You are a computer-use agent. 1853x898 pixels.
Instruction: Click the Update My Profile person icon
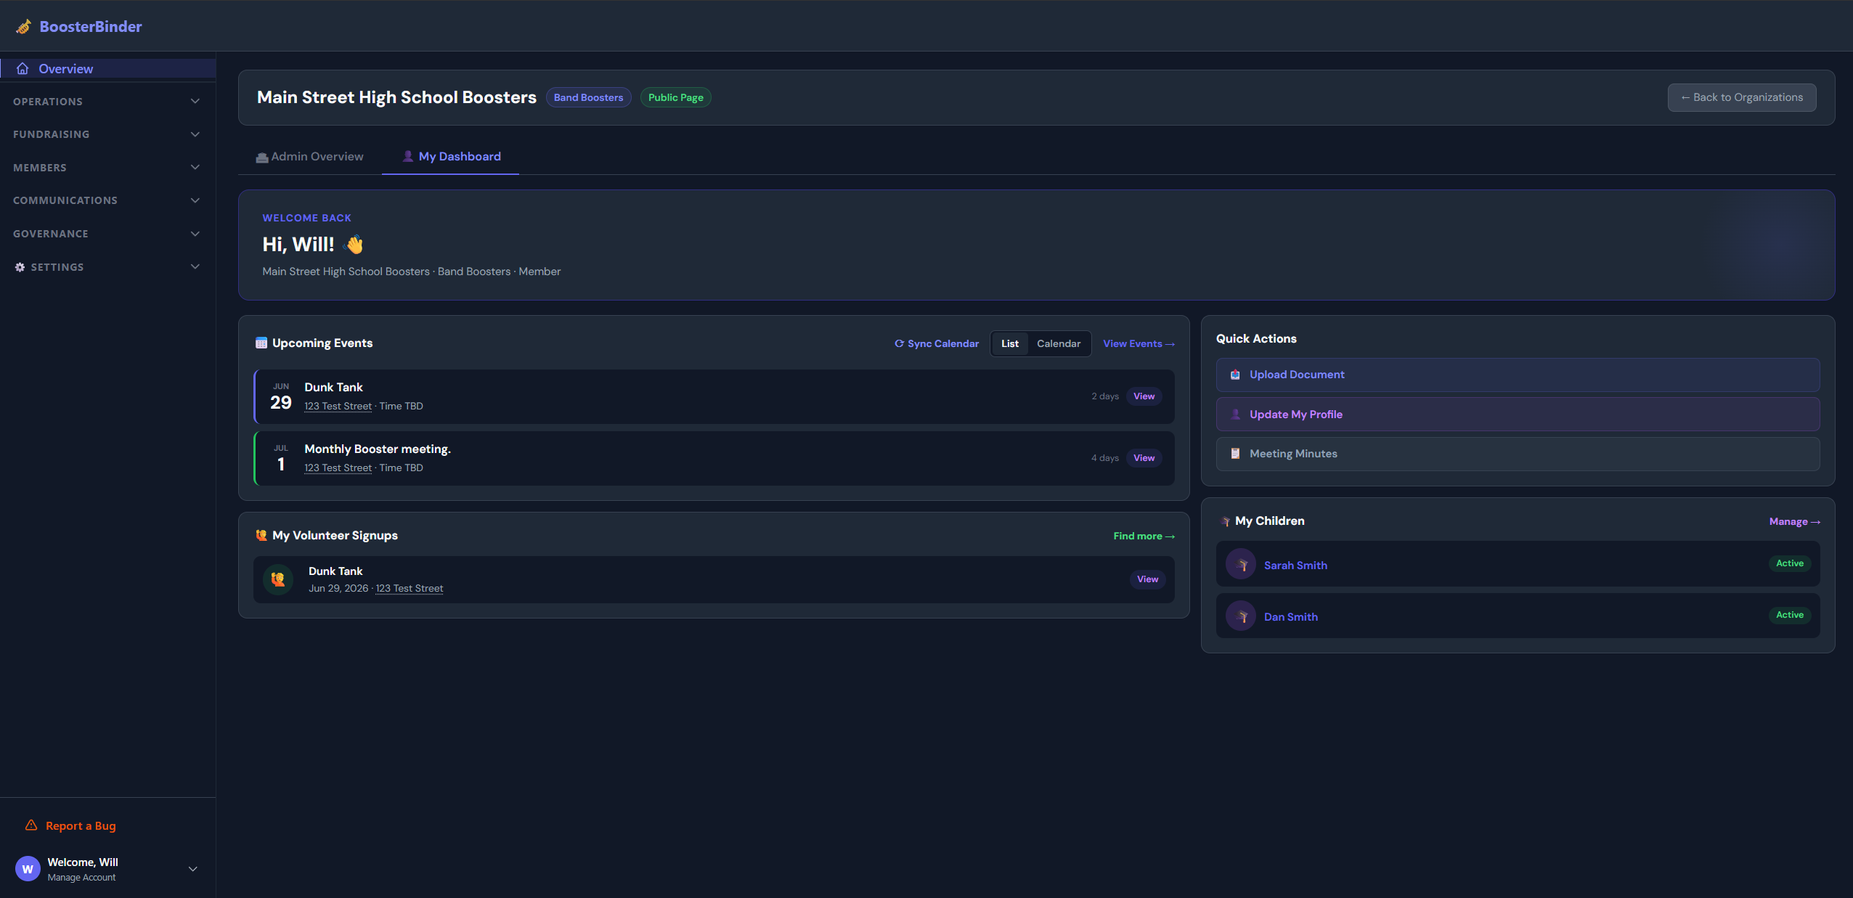pyautogui.click(x=1235, y=415)
